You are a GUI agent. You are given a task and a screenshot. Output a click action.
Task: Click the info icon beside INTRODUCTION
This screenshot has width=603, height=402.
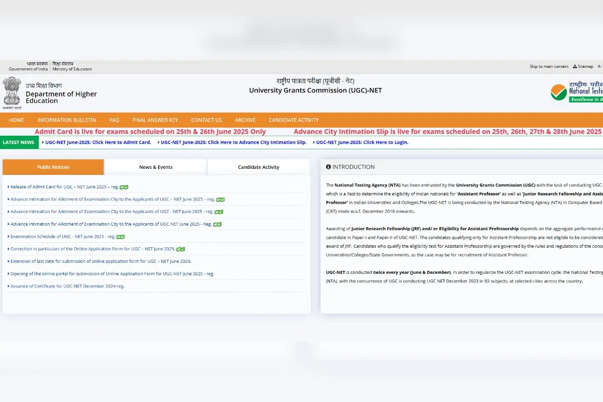[x=328, y=166]
